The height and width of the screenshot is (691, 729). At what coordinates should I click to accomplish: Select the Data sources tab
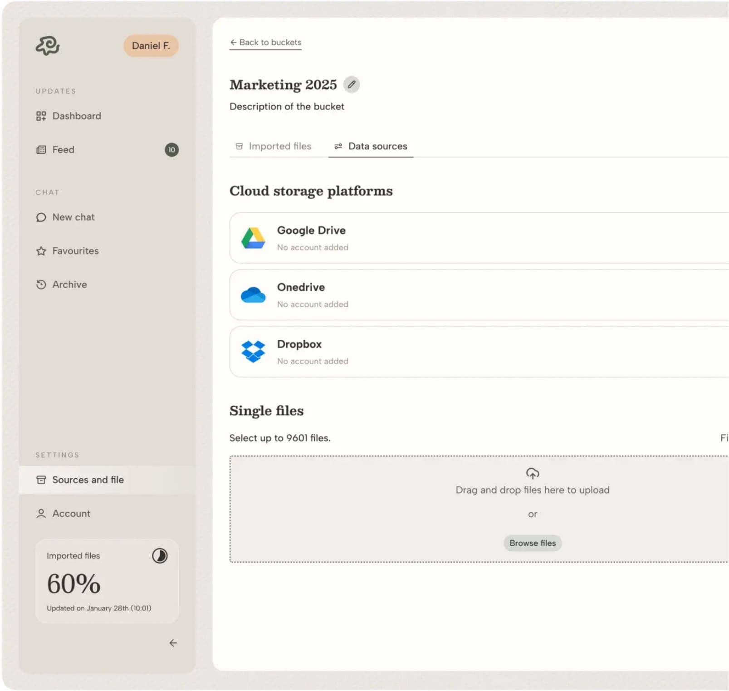click(x=371, y=147)
